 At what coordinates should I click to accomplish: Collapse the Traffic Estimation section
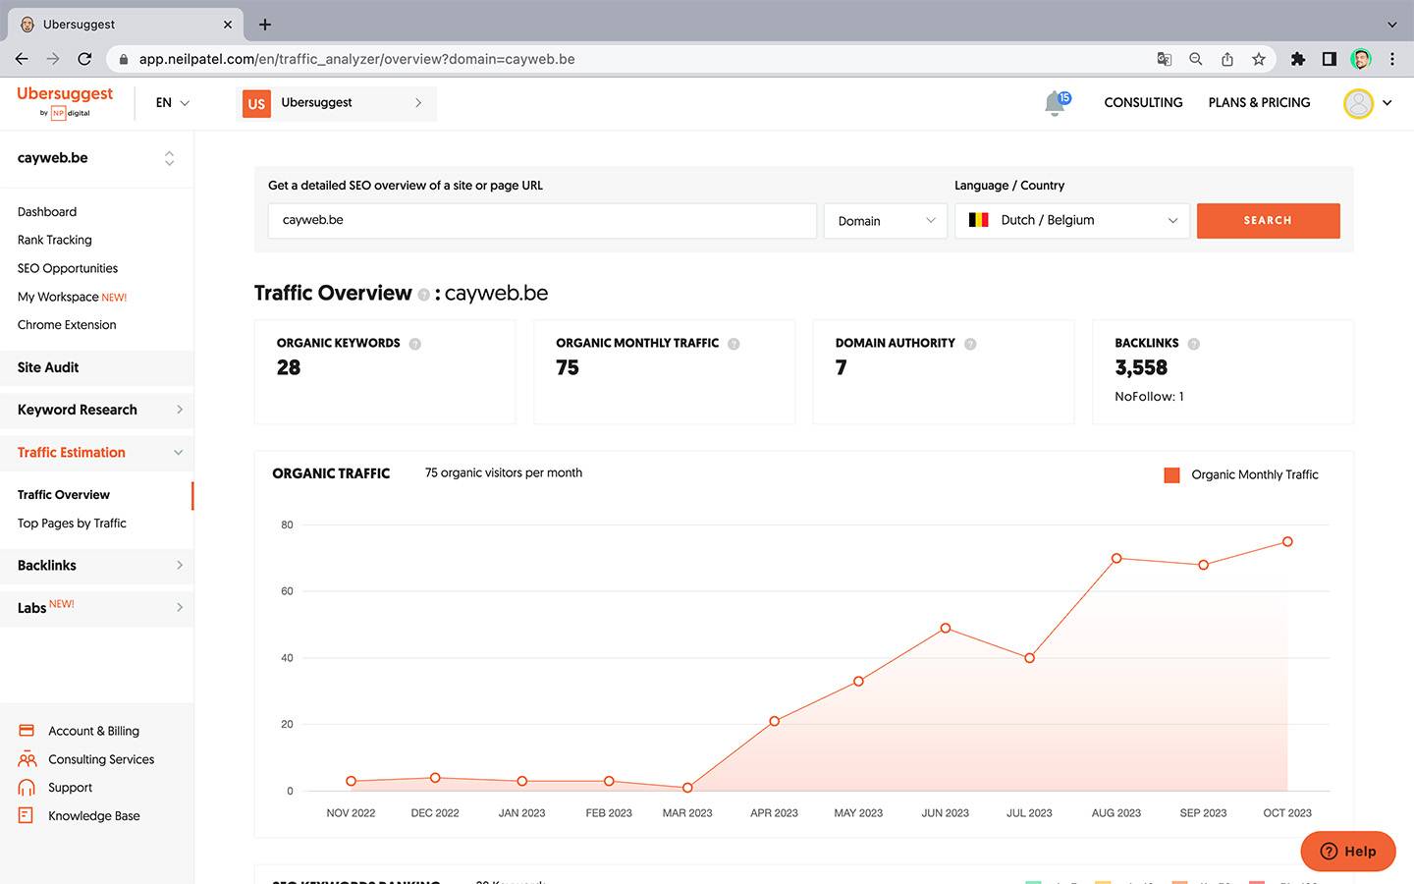pyautogui.click(x=96, y=453)
